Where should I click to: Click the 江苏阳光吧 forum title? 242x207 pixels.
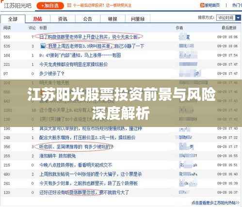[17, 6]
